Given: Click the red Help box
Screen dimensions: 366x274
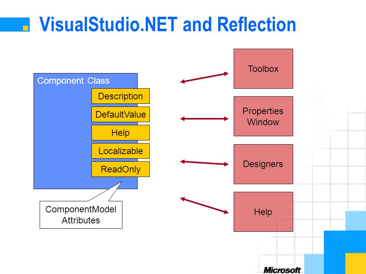Looking at the screenshot, I should pos(263,212).
